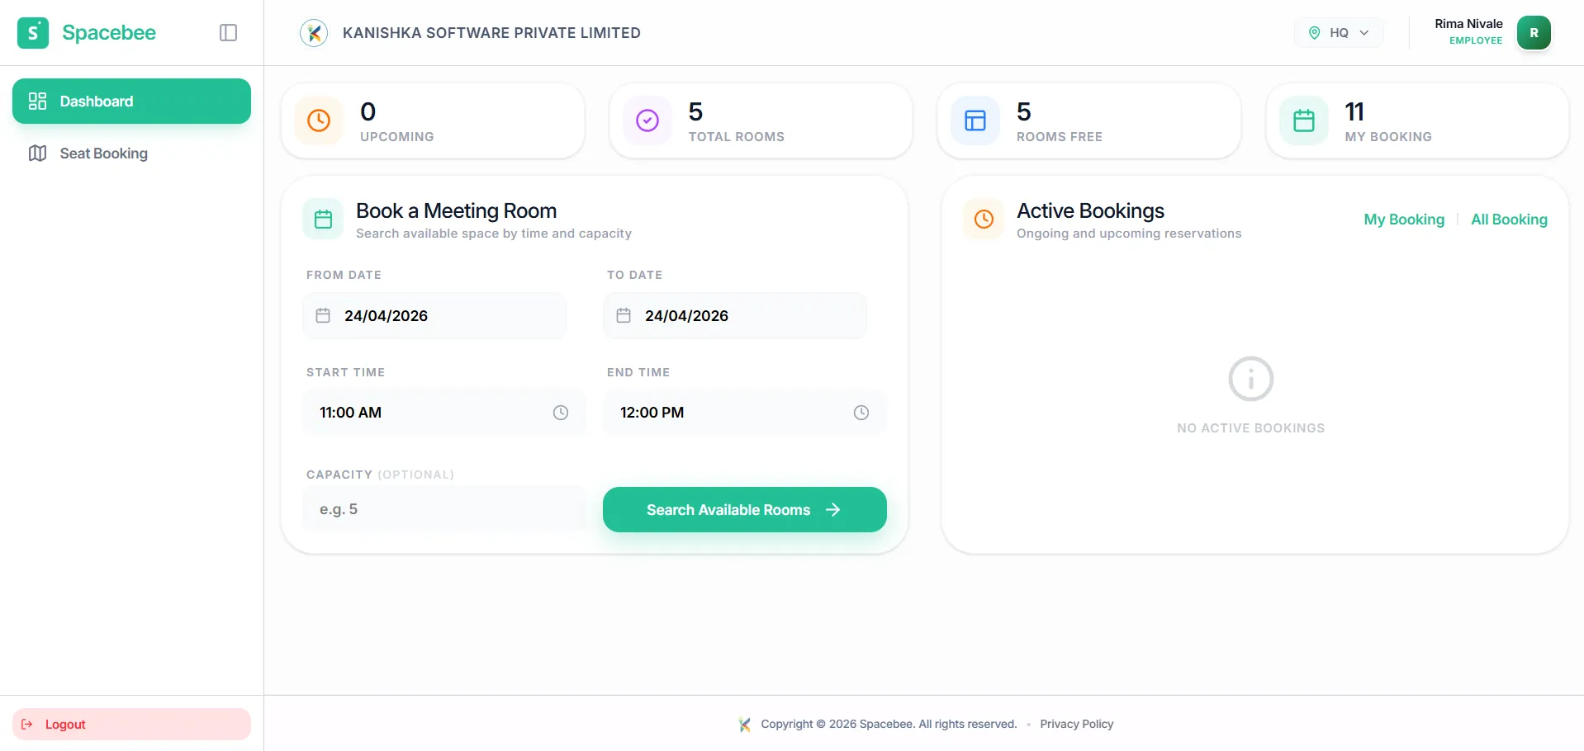
Task: Open the HQ location dropdown
Action: [1339, 33]
